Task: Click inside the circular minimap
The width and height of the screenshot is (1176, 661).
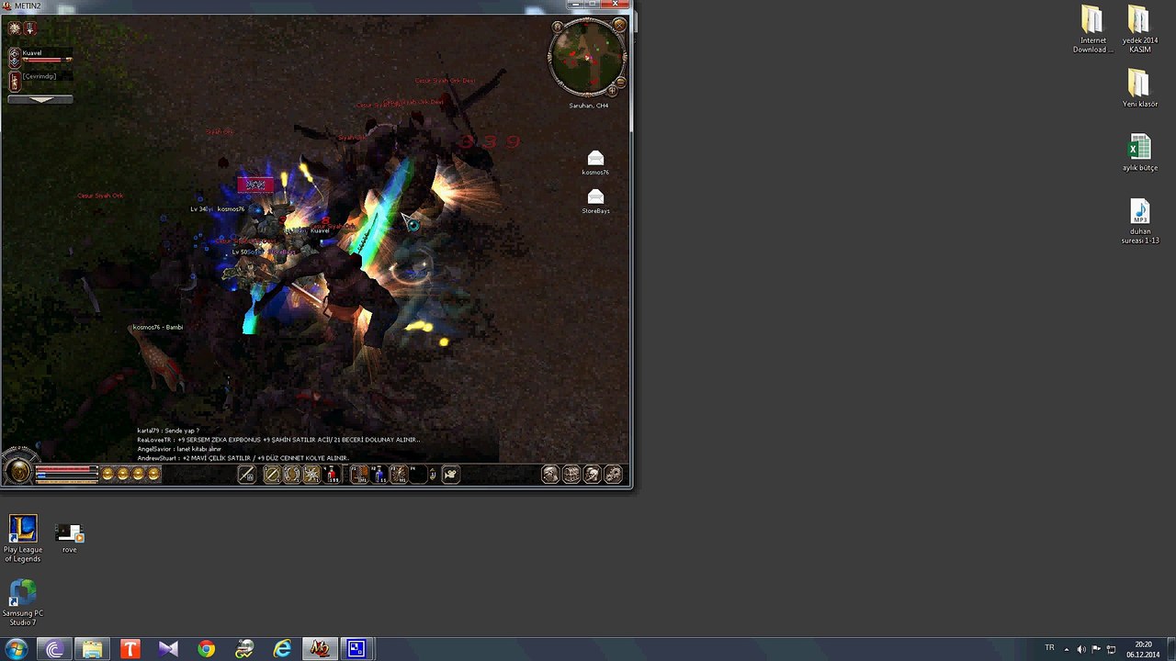Action: [588, 59]
